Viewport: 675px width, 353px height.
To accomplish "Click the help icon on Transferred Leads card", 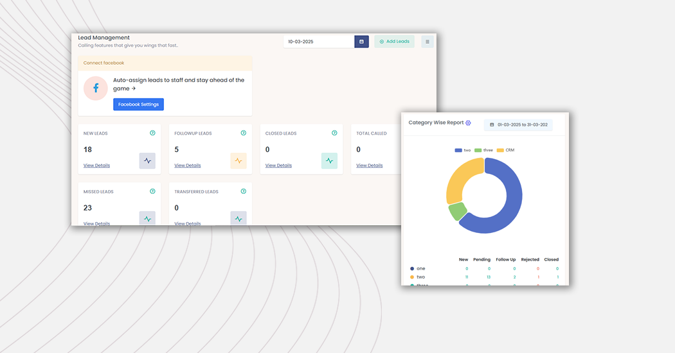I will (x=243, y=191).
